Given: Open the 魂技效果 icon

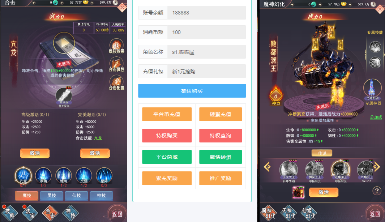Looking at the screenshot, I should [x=116, y=46].
